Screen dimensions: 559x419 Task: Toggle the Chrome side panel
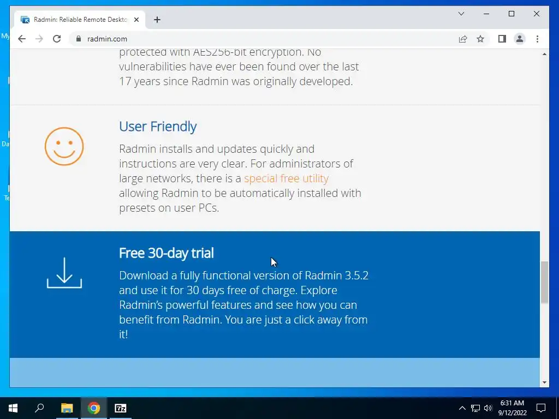[502, 39]
